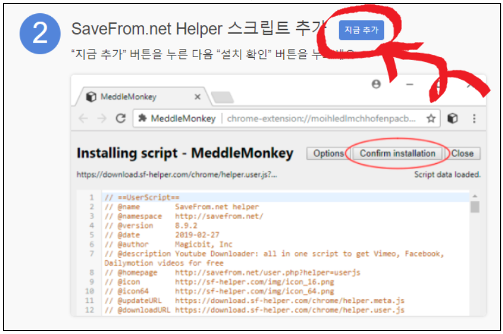Click the @date 2019-02-27 line
This screenshot has width=503, height=334.
point(162,235)
